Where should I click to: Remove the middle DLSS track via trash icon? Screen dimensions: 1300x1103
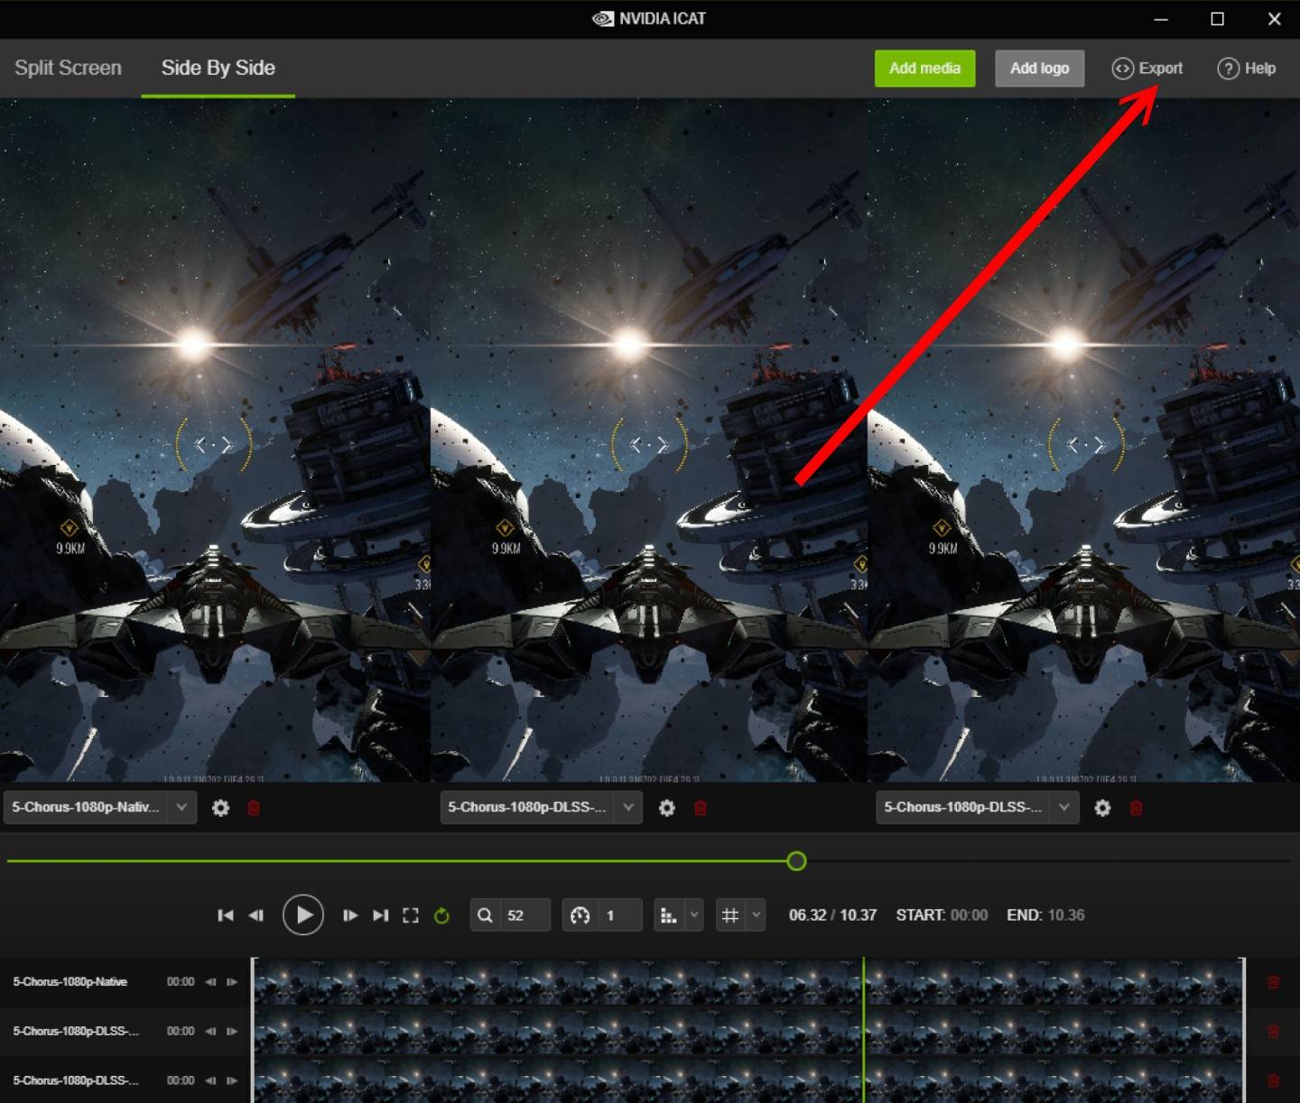(1273, 1031)
